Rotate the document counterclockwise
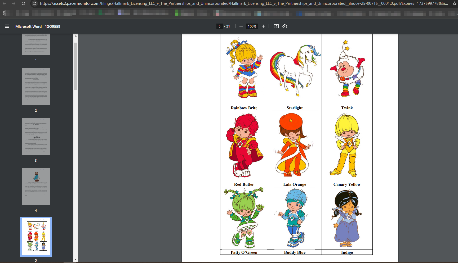 pos(285,26)
